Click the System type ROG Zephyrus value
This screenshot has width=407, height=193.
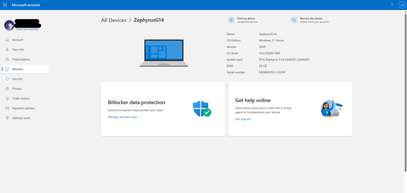(284, 59)
